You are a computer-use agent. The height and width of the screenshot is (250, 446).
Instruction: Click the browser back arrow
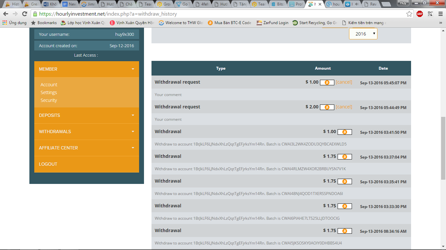pyautogui.click(x=6, y=14)
